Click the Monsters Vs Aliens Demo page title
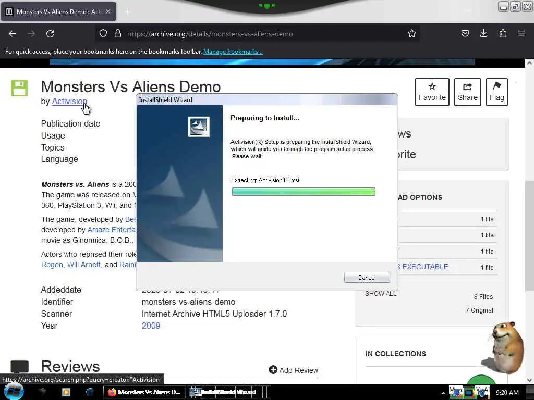534x400 pixels. coord(131,87)
